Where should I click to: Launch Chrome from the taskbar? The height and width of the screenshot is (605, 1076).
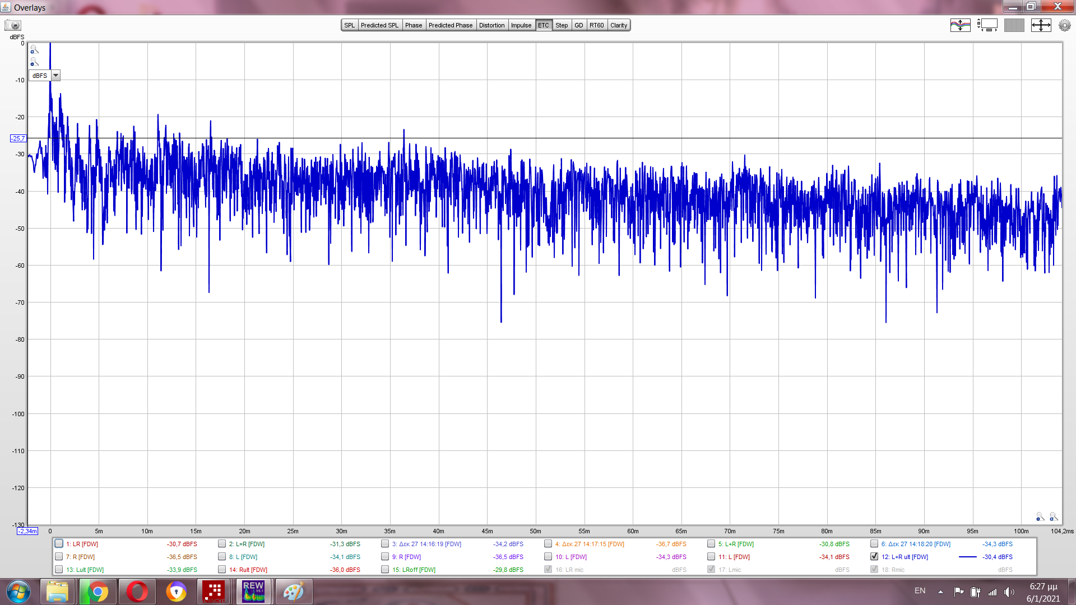point(98,592)
